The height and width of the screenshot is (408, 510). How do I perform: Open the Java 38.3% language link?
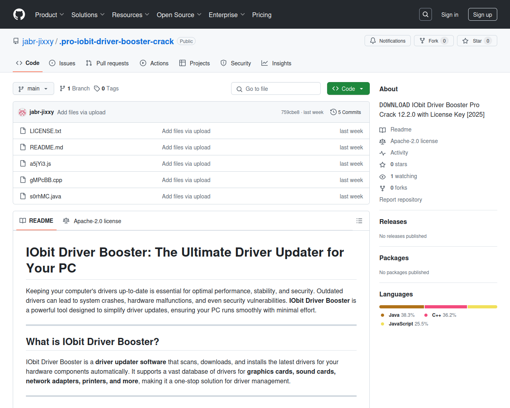tap(398, 315)
